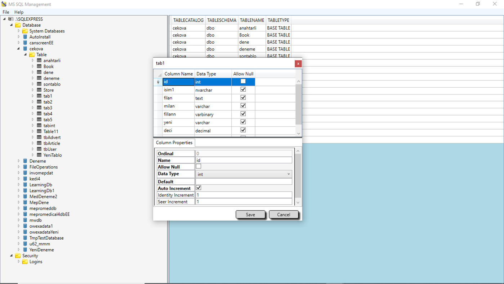Click the Name input field containing id
Viewport: 504px width, 284px height.
click(244, 160)
